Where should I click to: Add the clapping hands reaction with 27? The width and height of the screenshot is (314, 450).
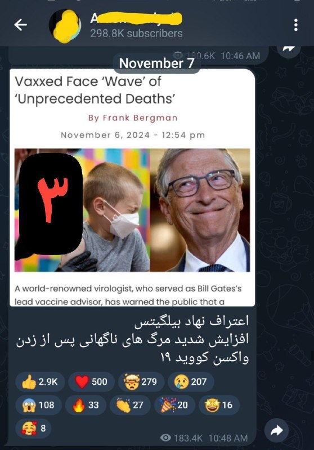[130, 405]
